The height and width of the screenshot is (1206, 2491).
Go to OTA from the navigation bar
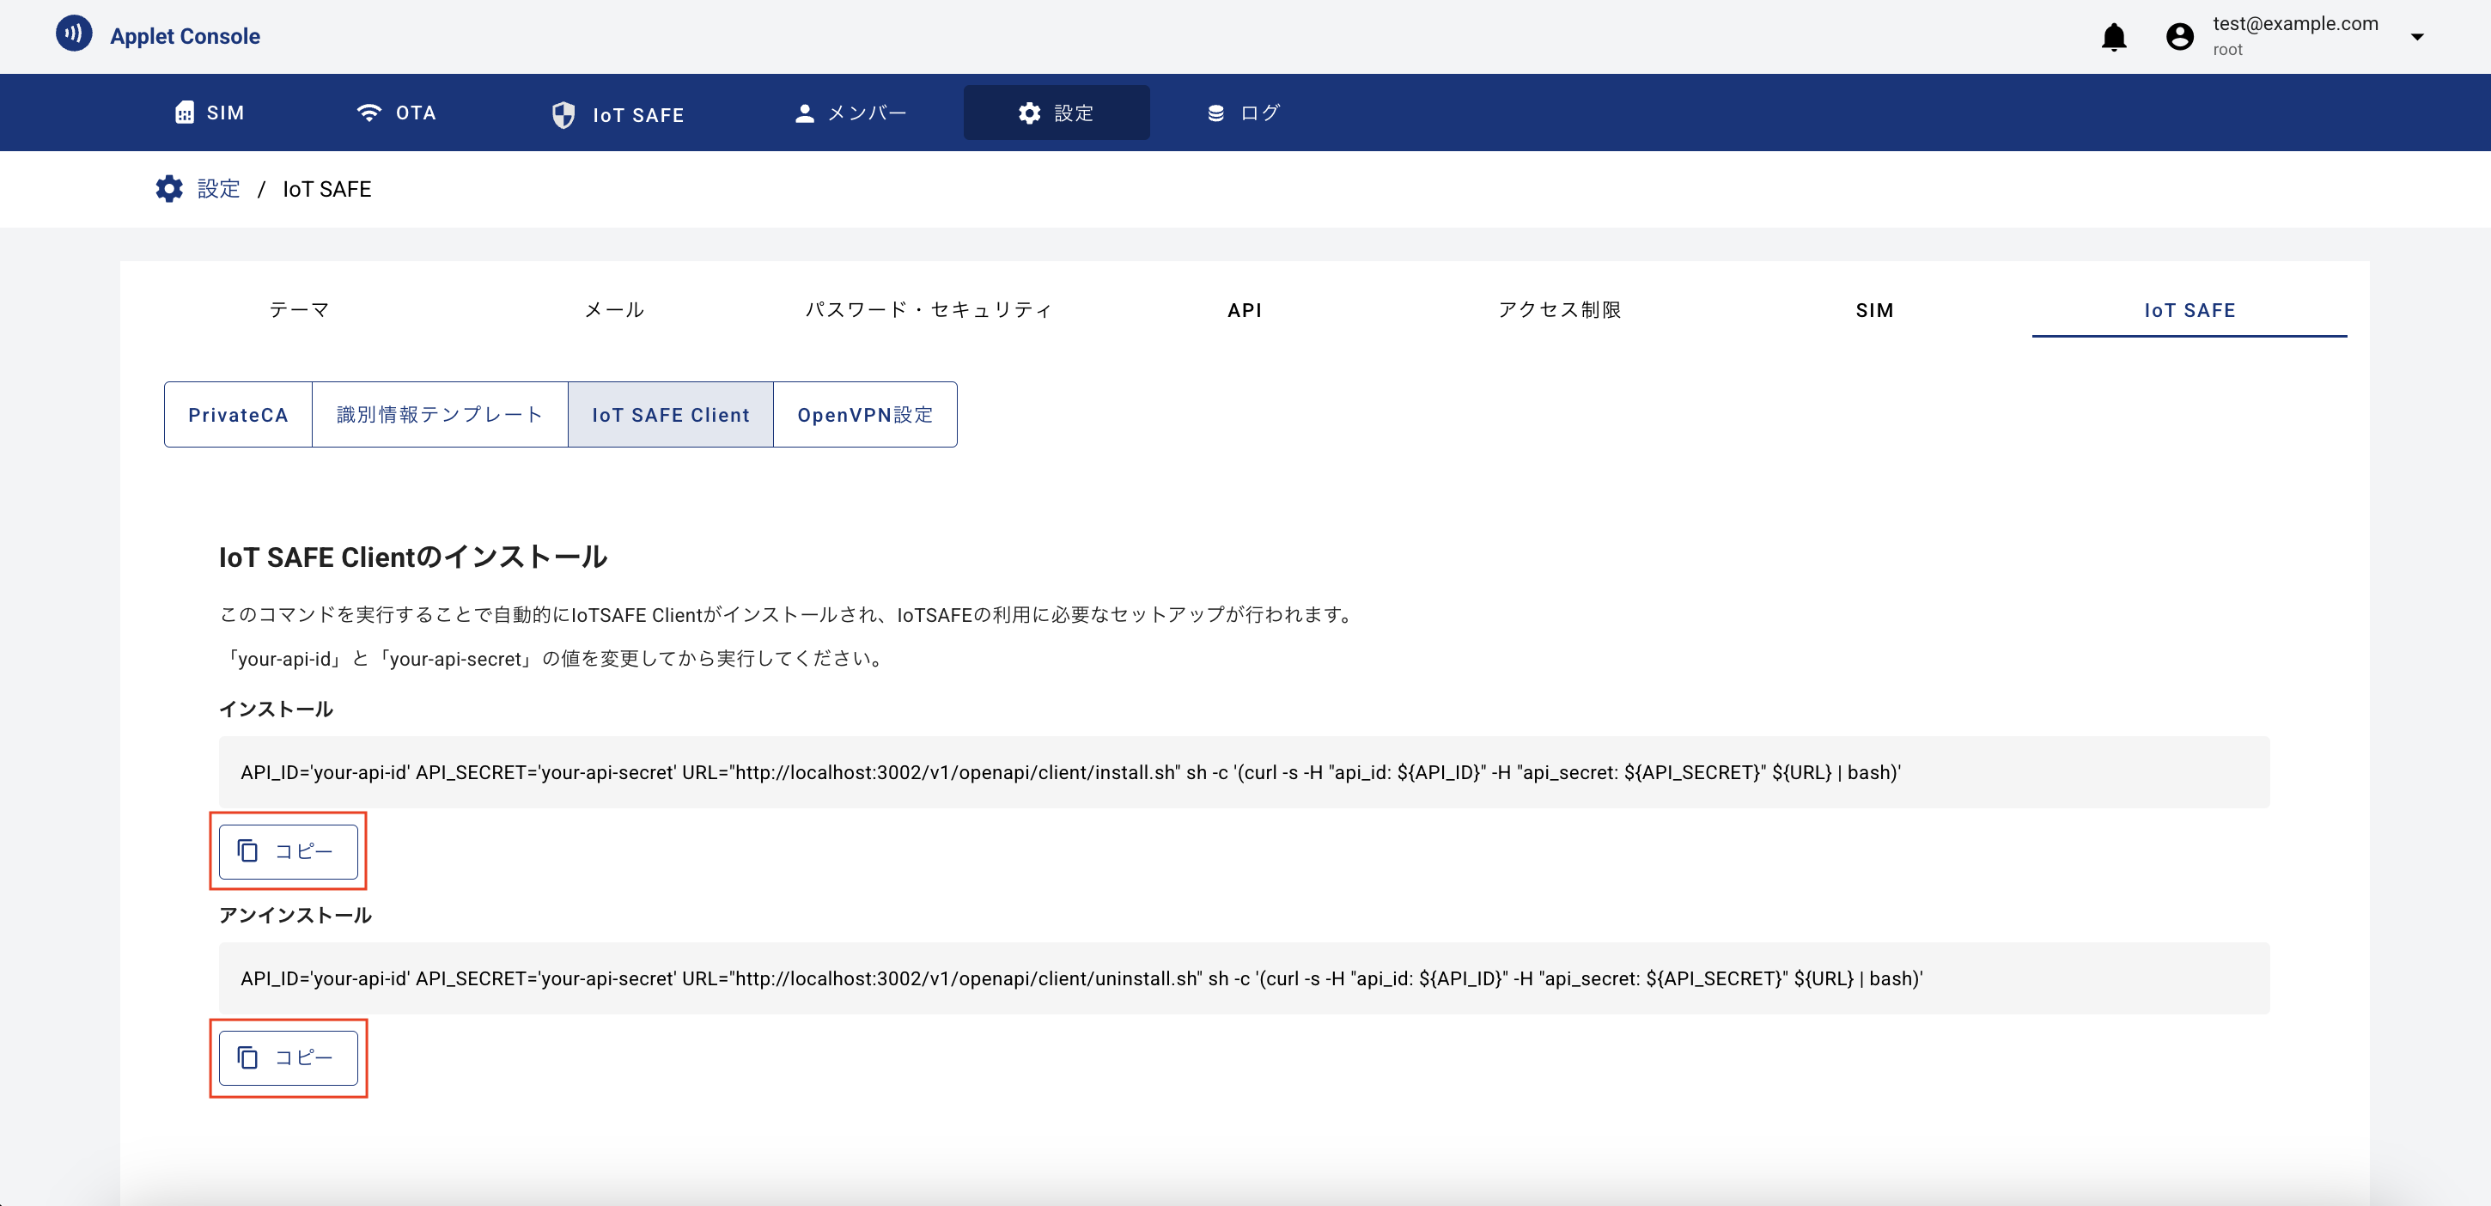(x=397, y=113)
